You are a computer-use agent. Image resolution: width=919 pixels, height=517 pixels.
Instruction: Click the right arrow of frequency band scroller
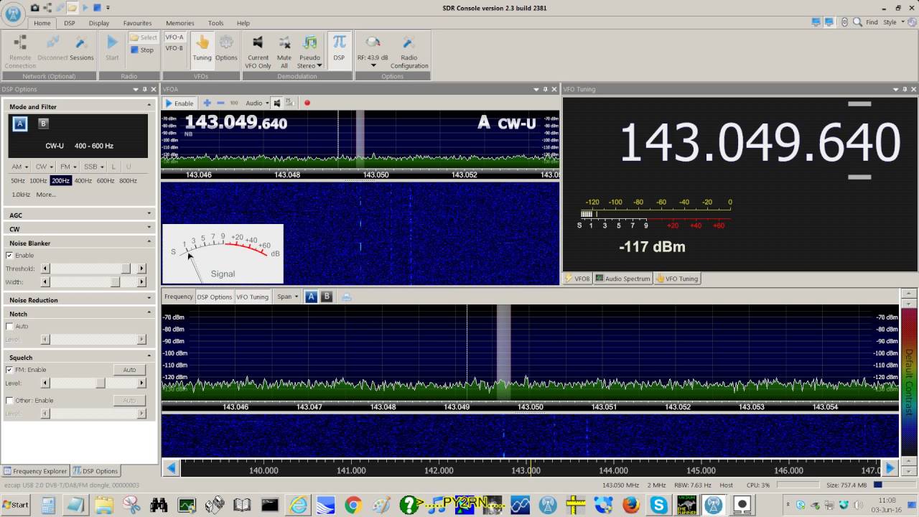(890, 468)
